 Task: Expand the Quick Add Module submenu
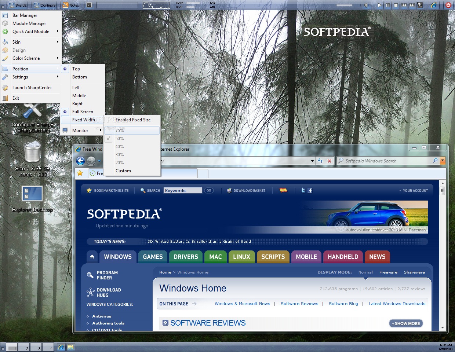pyautogui.click(x=31, y=32)
